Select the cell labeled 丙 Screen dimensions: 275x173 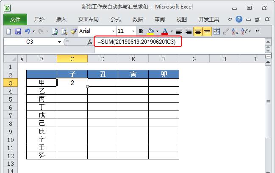[x=42, y=99]
